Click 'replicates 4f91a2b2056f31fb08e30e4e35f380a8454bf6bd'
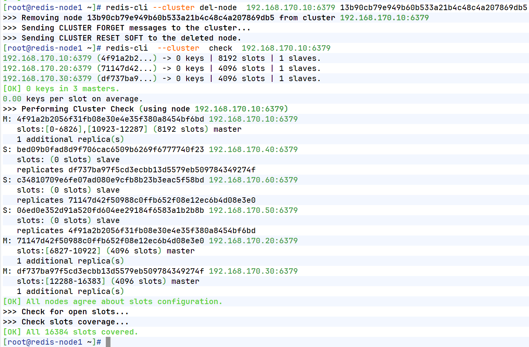The image size is (529, 347). tap(136, 230)
